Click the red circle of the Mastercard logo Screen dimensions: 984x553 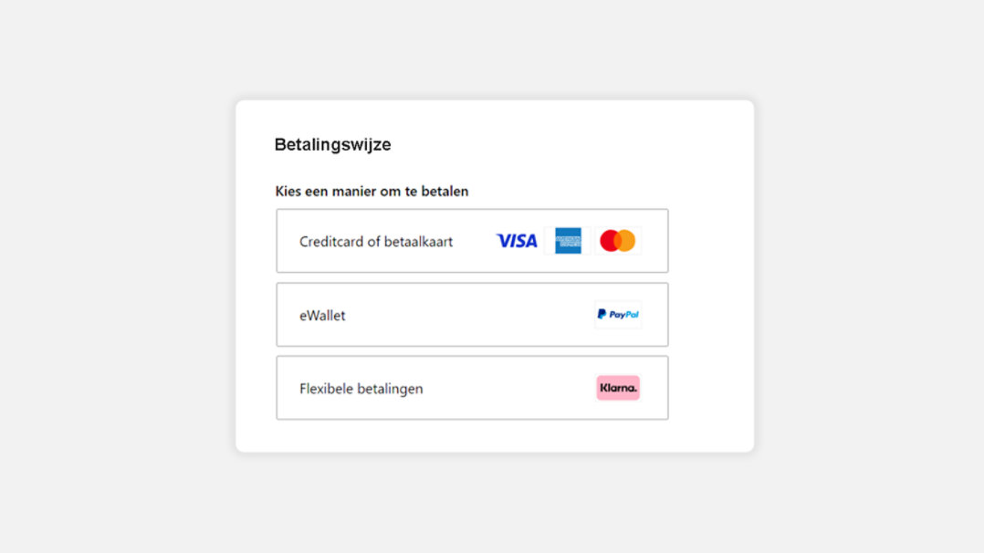click(609, 241)
